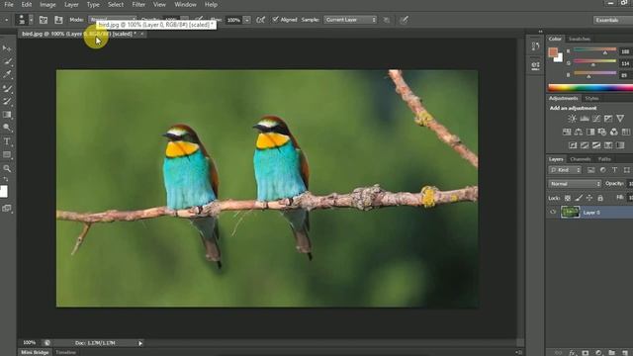Open the Kind layer filter dropdown
Viewport: 633px width, 356px height.
tap(565, 170)
